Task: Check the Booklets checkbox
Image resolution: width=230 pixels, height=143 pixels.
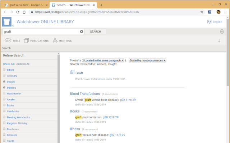Action: [4, 135]
